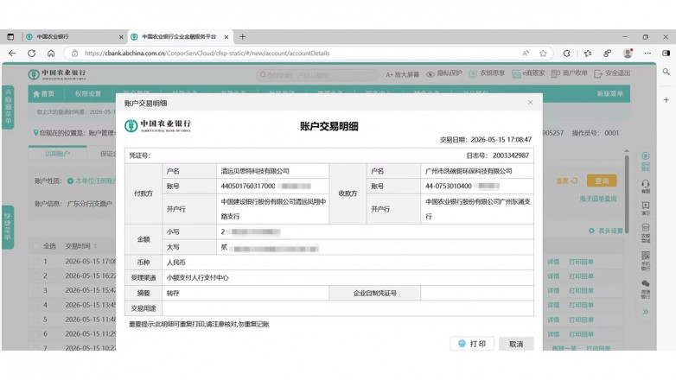Click the sidebar search magnifier icon
Image resolution: width=676 pixels, height=380 pixels.
click(x=666, y=72)
